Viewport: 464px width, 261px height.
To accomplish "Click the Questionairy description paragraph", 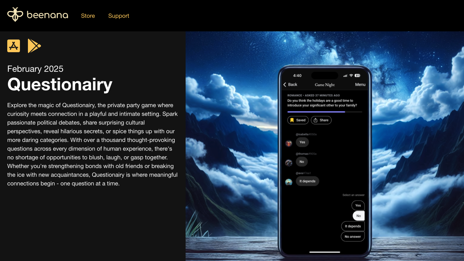I will coord(92,144).
